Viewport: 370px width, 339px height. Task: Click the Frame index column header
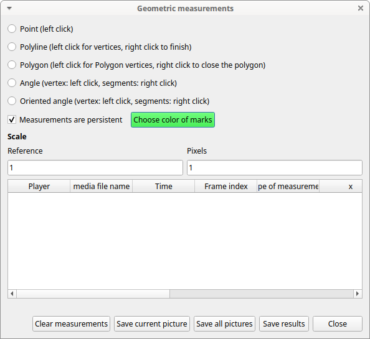click(x=226, y=187)
